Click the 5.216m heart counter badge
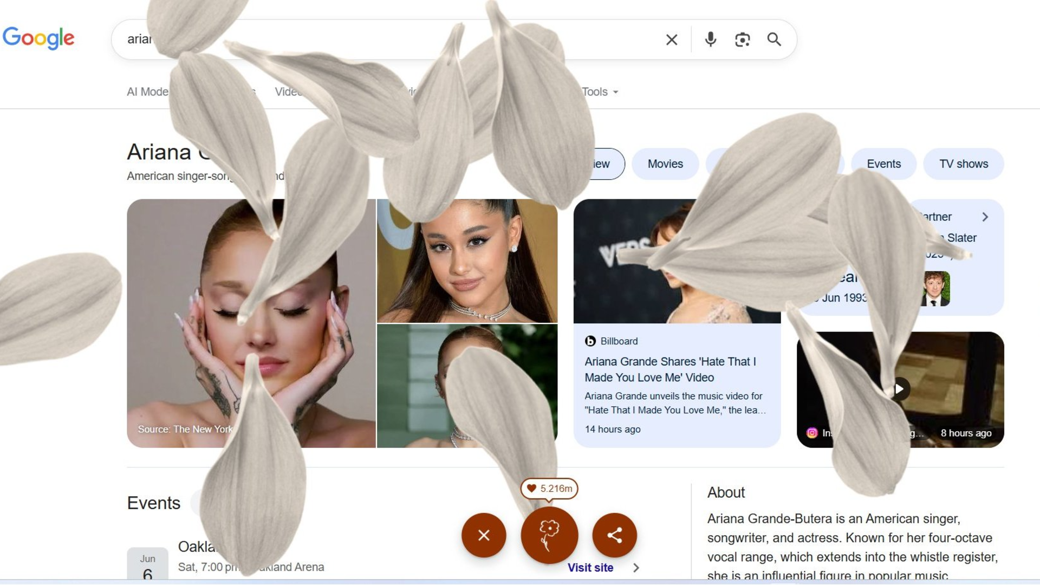1040x585 pixels. click(x=549, y=489)
